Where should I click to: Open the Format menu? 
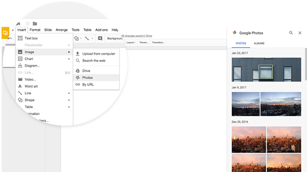[35, 30]
